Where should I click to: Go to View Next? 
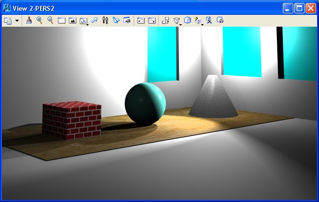pos(152,20)
